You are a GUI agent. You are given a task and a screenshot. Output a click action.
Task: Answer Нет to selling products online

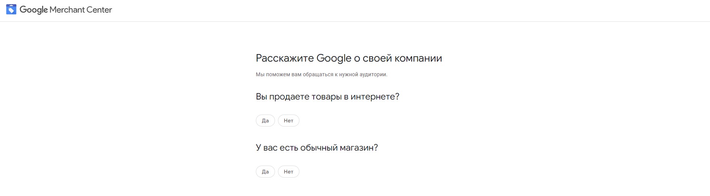point(289,121)
